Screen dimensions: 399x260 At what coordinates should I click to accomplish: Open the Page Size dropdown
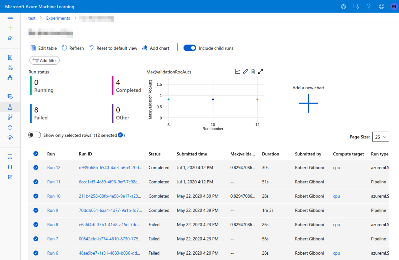tap(380, 137)
